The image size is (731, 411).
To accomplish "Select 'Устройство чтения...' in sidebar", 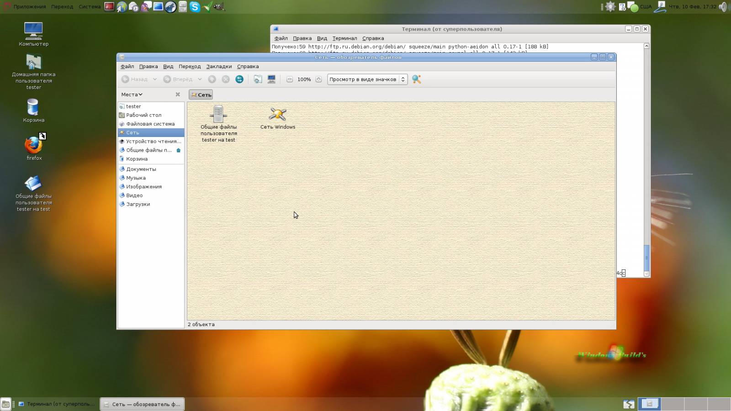I will point(151,142).
